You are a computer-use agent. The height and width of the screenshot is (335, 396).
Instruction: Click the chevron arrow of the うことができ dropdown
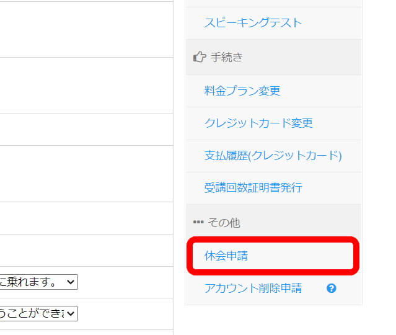(x=71, y=313)
